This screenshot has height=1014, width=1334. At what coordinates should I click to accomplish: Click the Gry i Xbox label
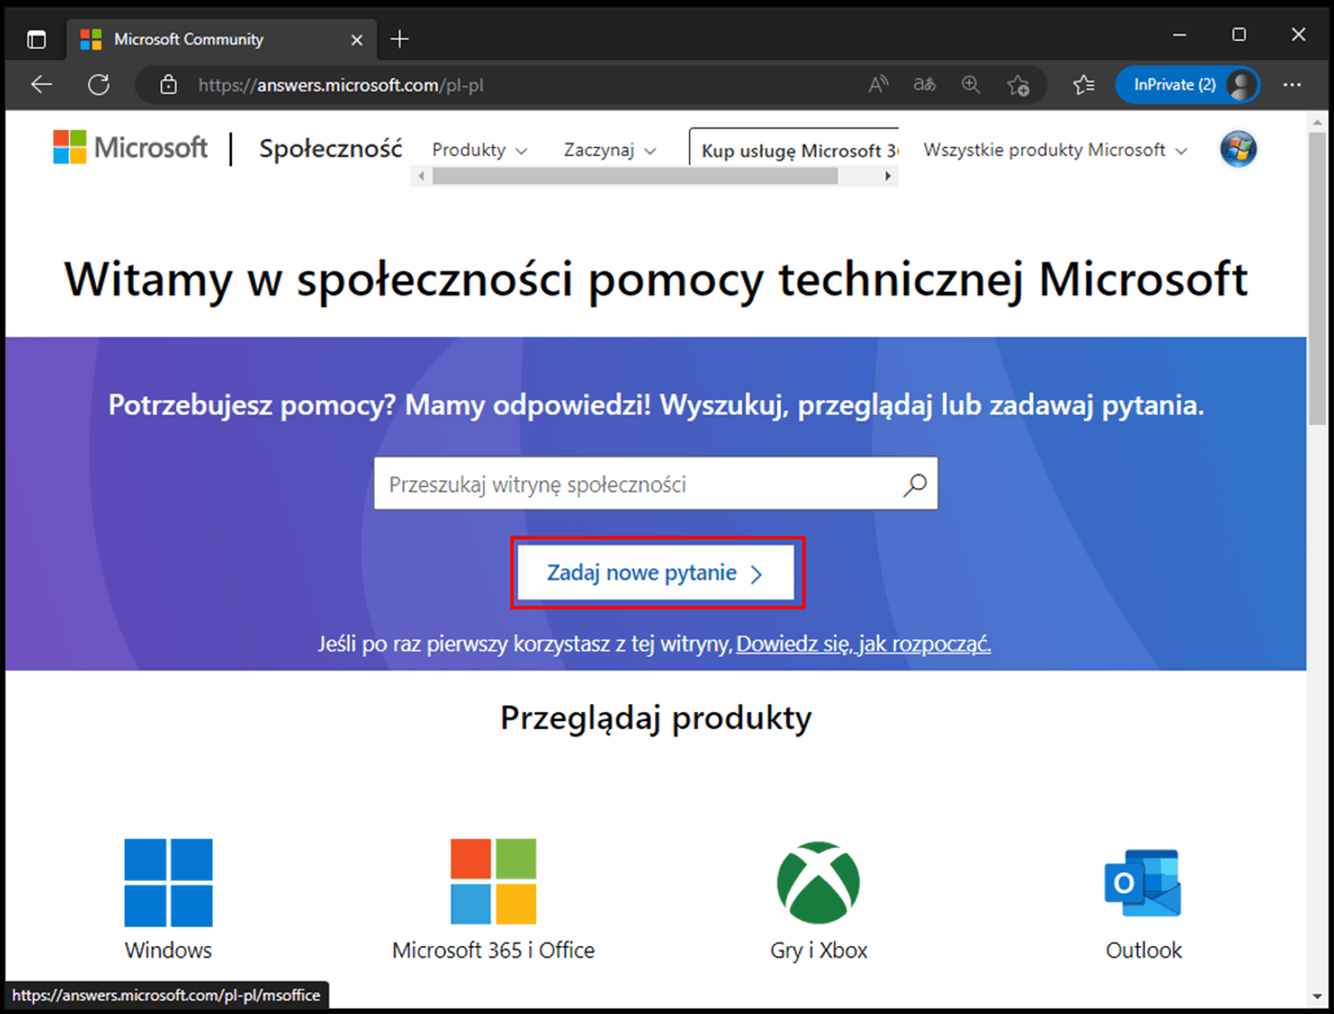pyautogui.click(x=819, y=950)
